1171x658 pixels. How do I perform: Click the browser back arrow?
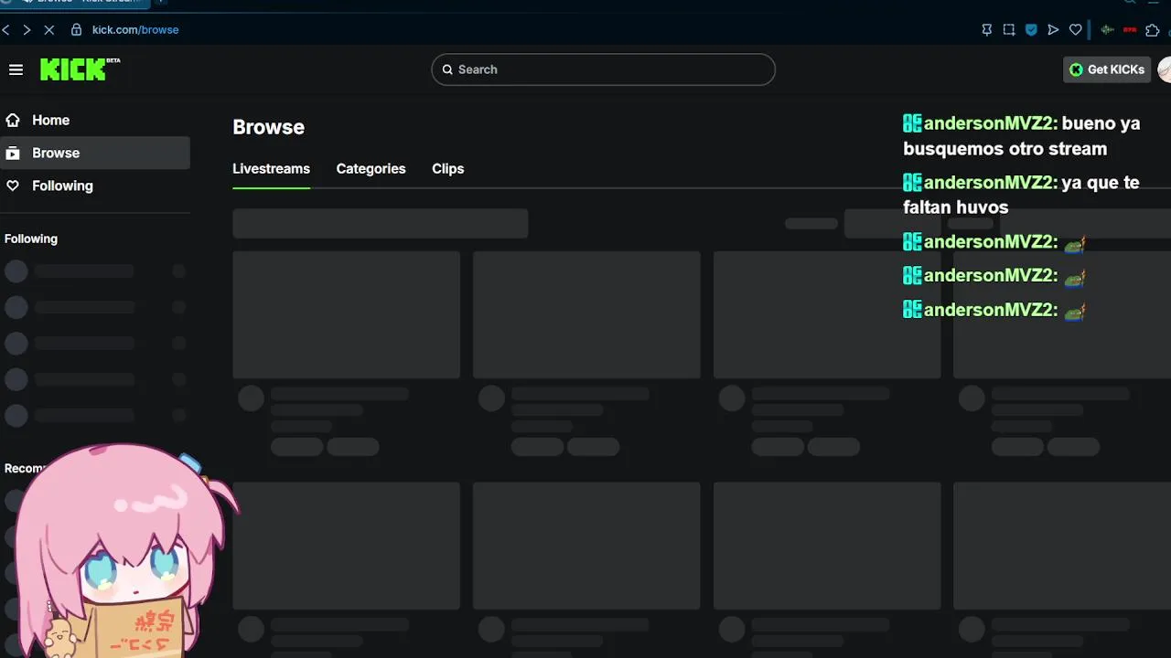[x=5, y=29]
